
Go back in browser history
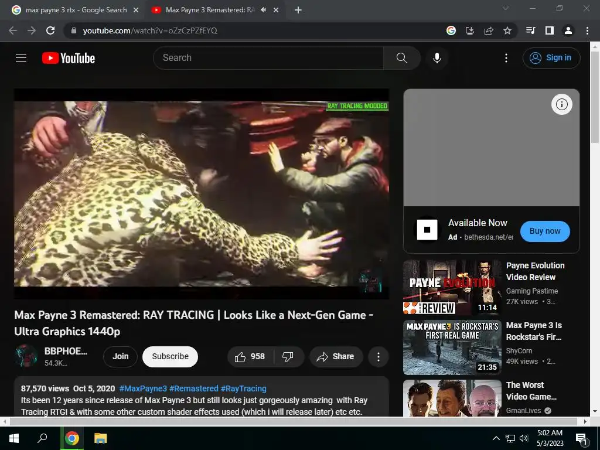pyautogui.click(x=13, y=30)
